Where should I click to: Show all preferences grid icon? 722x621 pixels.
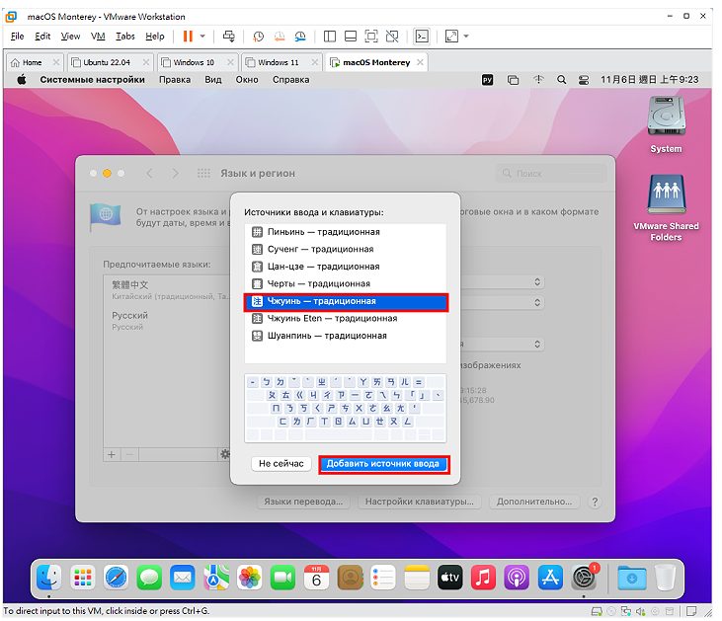pyautogui.click(x=203, y=173)
